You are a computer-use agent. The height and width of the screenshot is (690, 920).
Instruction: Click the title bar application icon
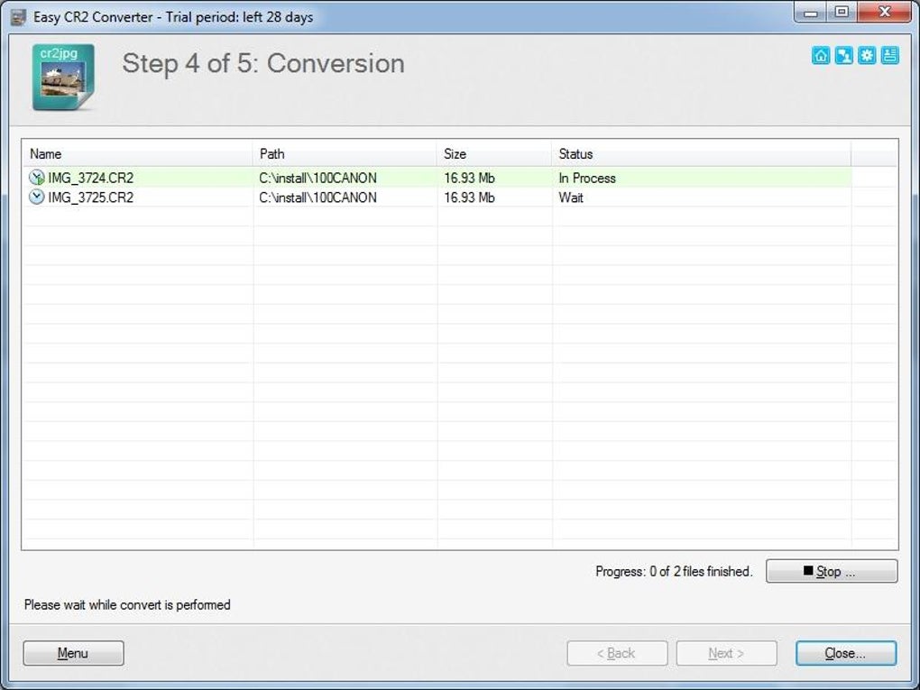pyautogui.click(x=18, y=17)
